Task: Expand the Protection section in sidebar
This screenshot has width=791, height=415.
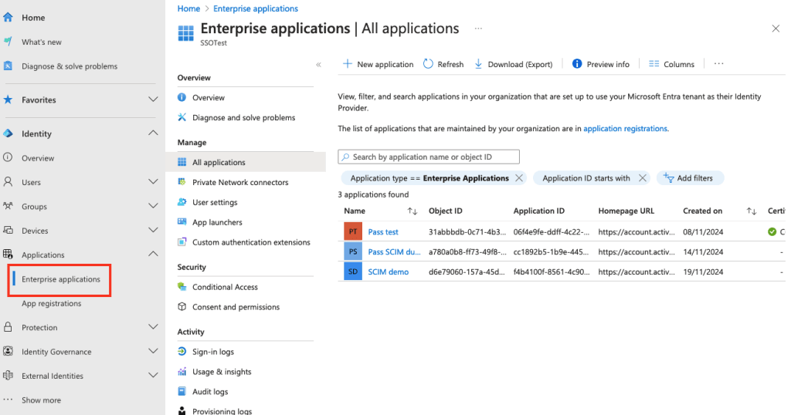Action: pyautogui.click(x=153, y=327)
